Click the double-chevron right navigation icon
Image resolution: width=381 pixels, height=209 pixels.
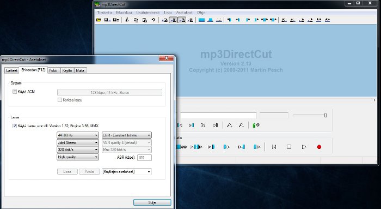coord(191,125)
